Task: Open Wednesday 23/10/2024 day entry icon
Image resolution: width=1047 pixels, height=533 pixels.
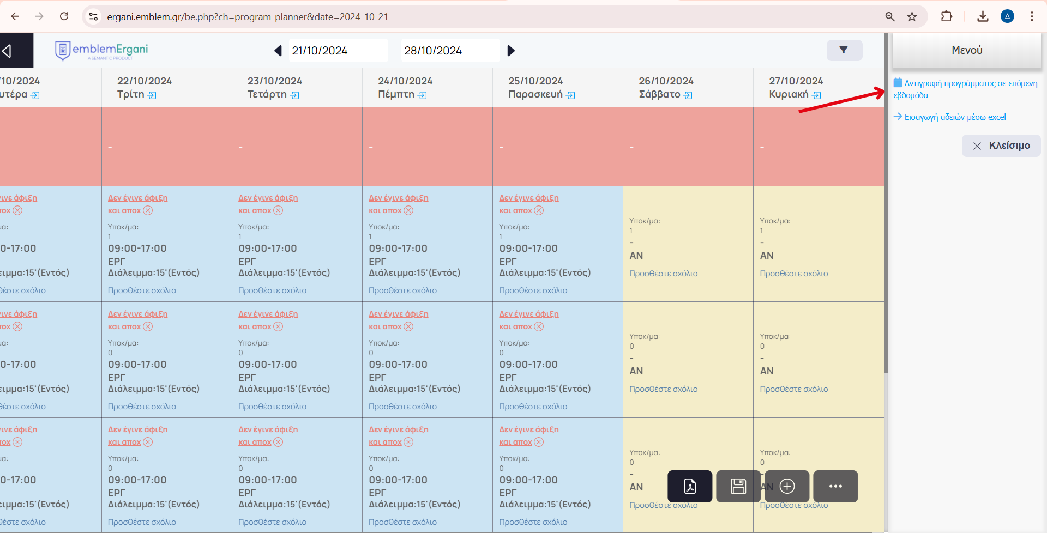Action: tap(295, 95)
